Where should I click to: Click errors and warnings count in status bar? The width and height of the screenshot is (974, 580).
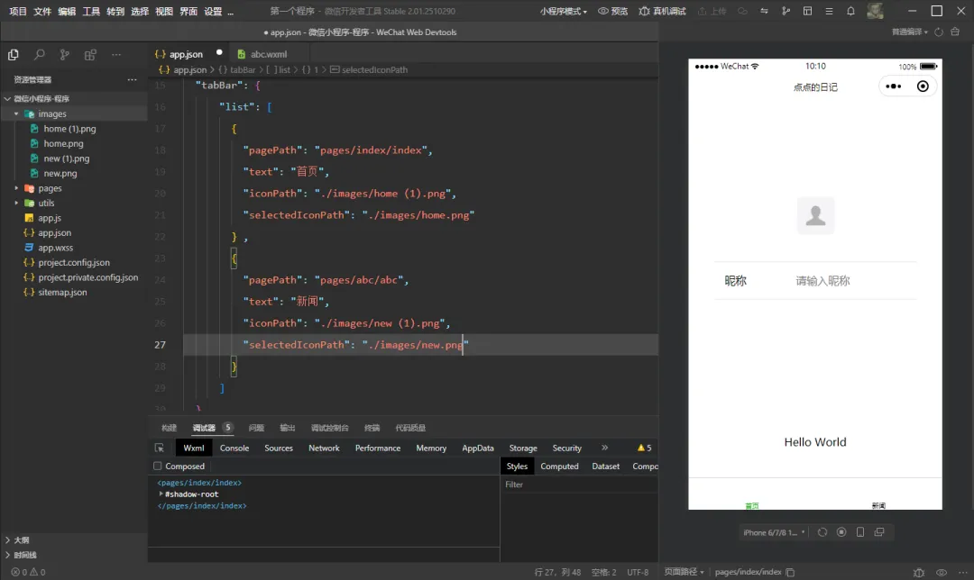(x=28, y=572)
